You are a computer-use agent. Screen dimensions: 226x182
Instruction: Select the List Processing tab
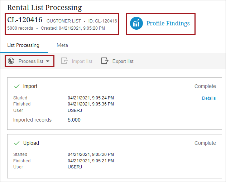point(23,45)
